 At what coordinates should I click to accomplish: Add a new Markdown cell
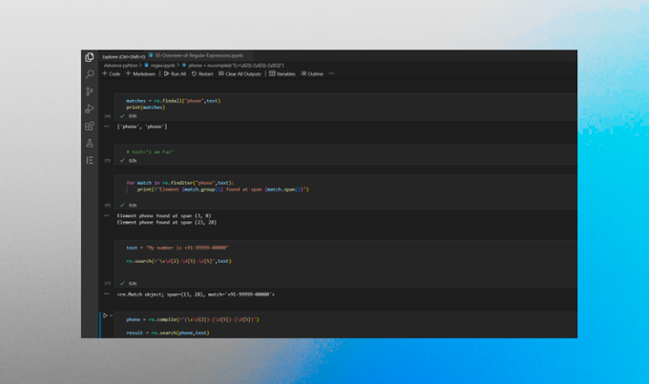(x=140, y=74)
